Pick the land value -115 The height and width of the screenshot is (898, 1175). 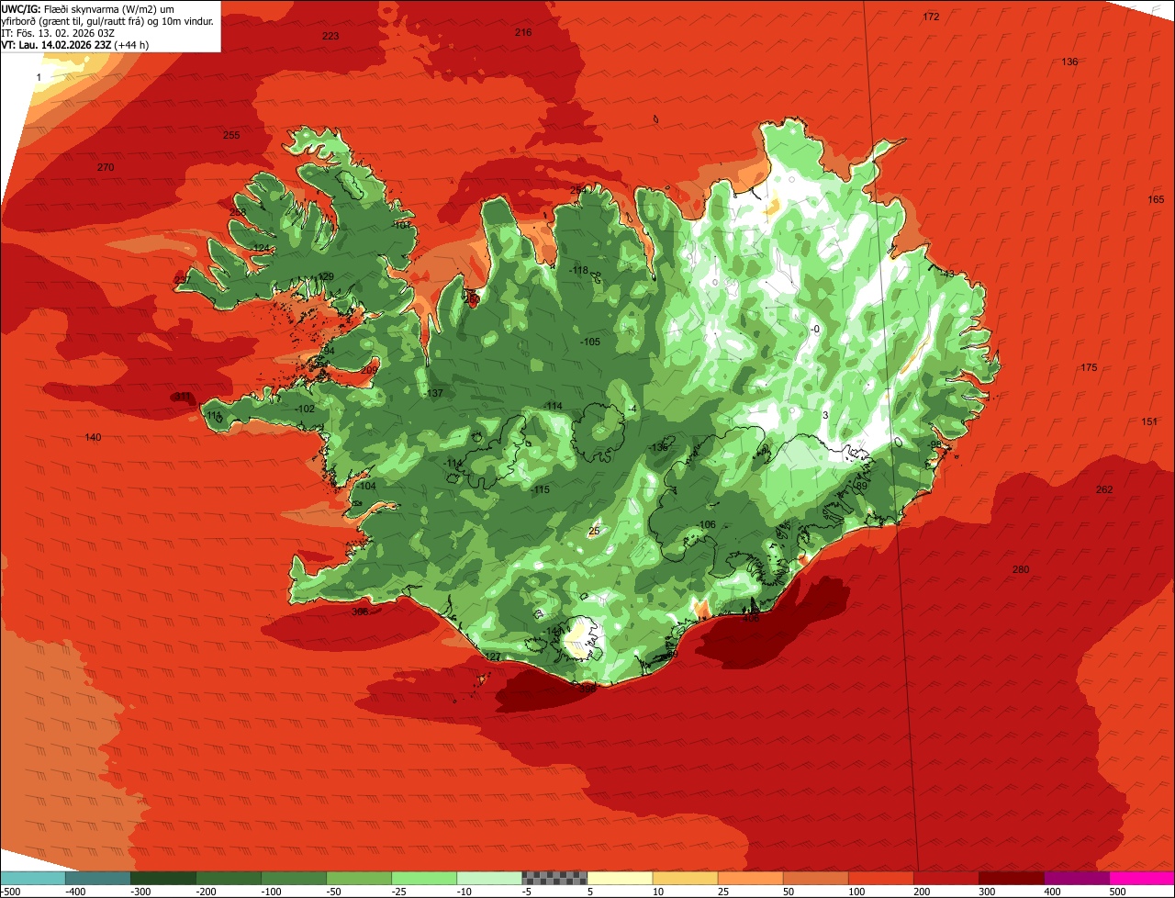(540, 489)
